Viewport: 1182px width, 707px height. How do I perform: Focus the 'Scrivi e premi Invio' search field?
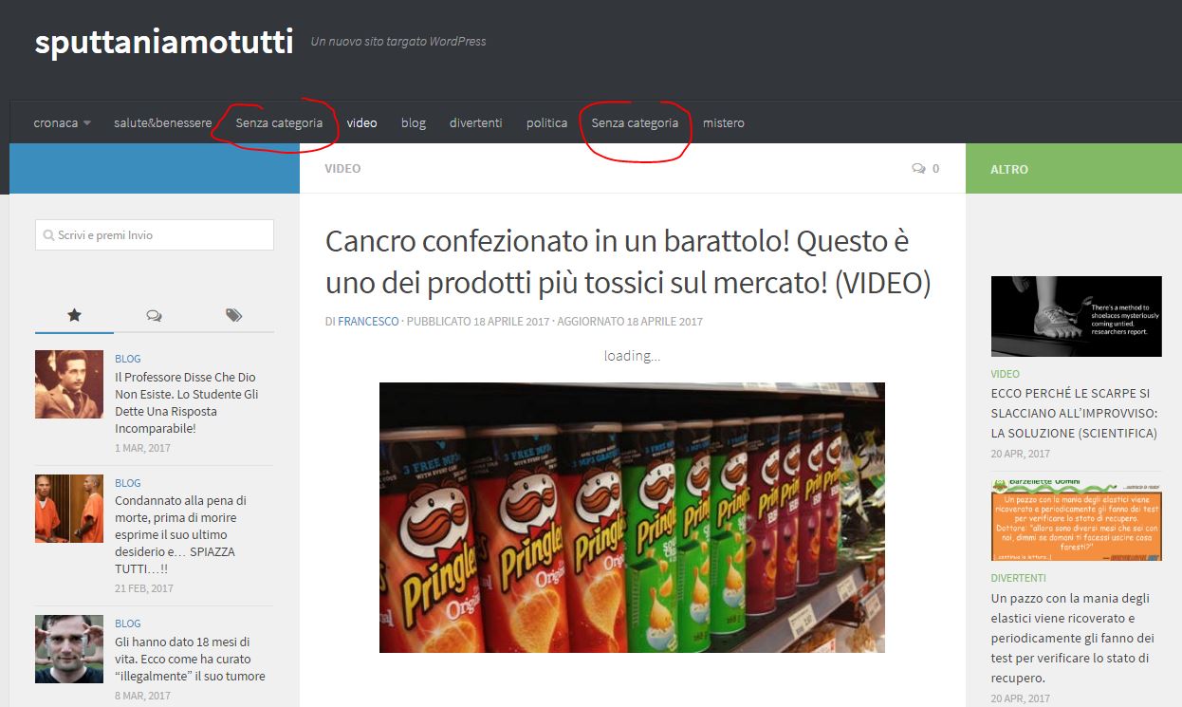(x=155, y=235)
